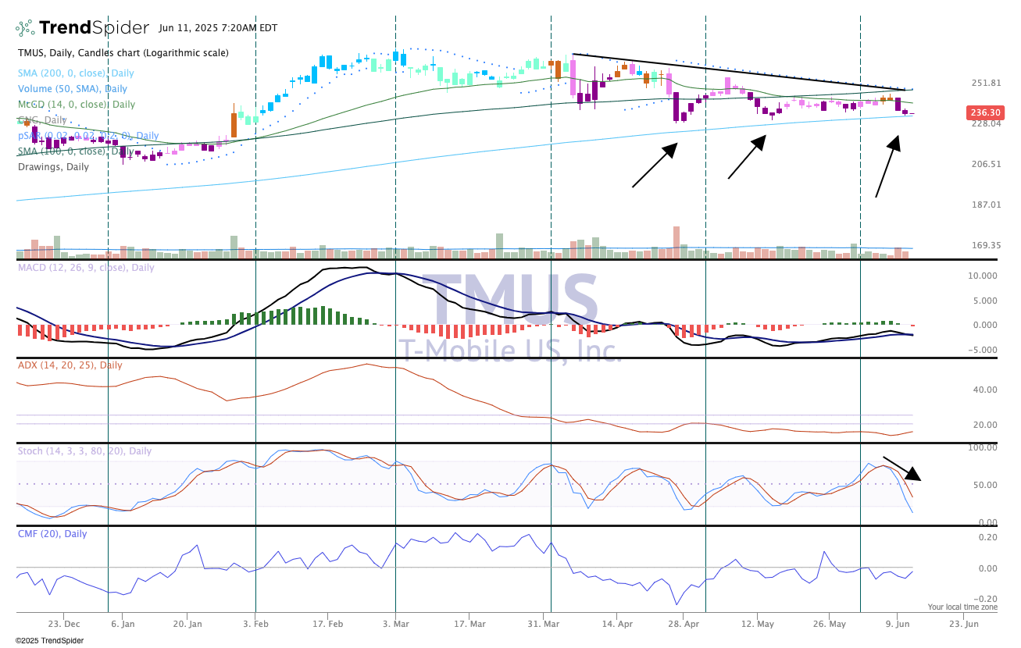The height and width of the screenshot is (648, 1021).
Task: Select the middle black arrow on price chart
Action: (x=746, y=158)
